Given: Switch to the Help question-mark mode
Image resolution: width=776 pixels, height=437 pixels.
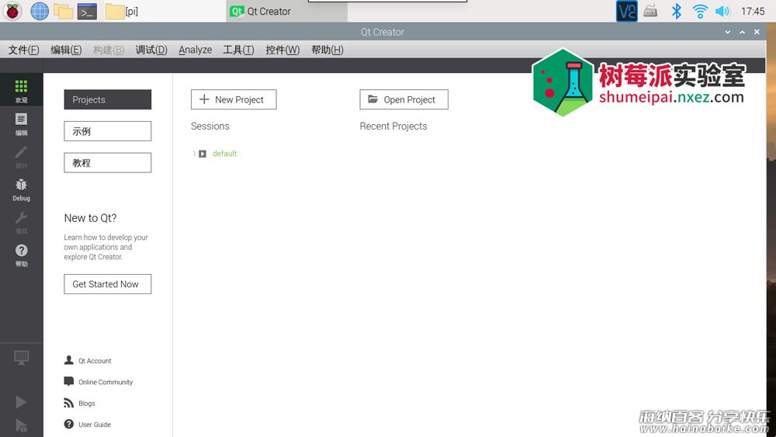Looking at the screenshot, I should click(21, 255).
